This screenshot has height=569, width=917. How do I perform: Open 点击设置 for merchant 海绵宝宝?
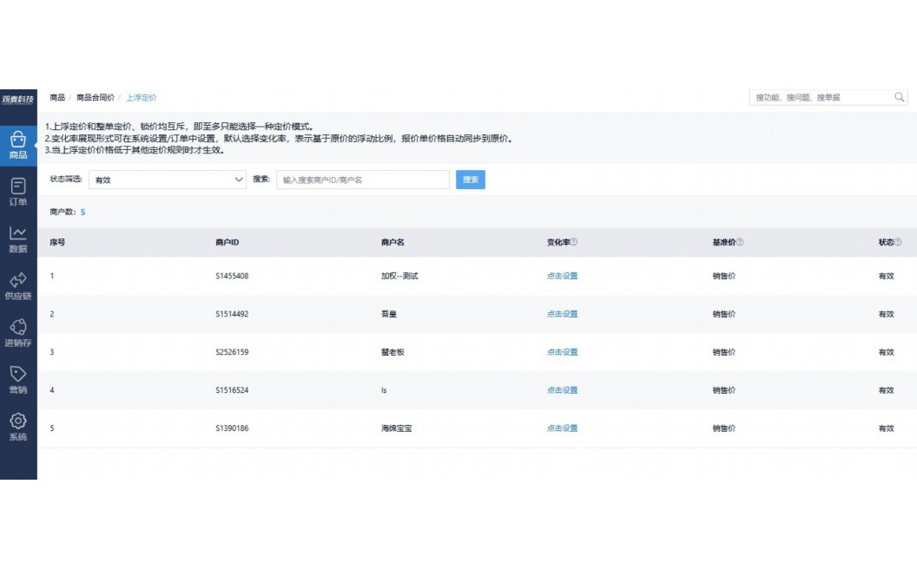pos(561,428)
